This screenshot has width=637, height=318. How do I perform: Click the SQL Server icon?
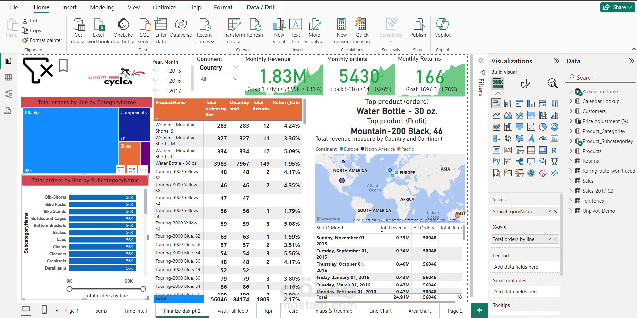(x=145, y=24)
